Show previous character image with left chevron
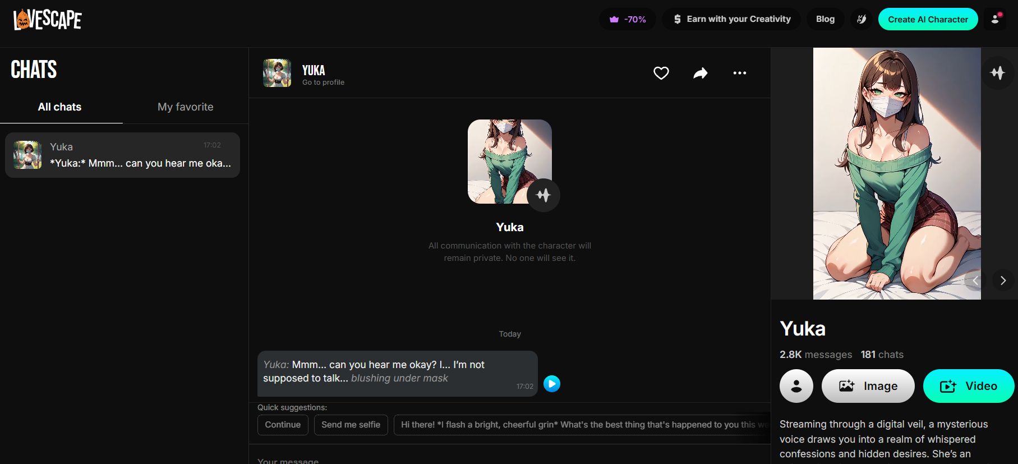This screenshot has height=464, width=1018. 975,281
